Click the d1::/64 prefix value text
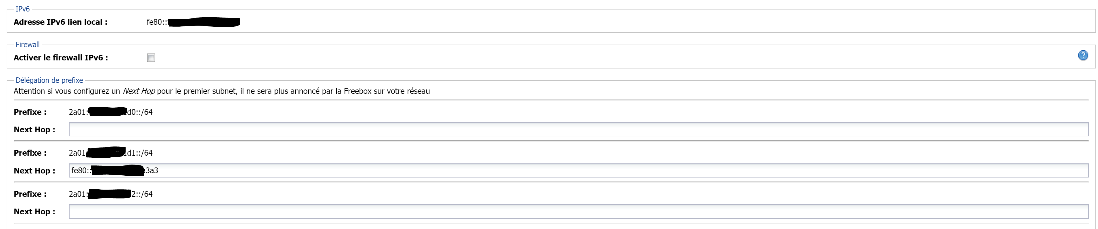Viewport: 1098px width, 229px height. tap(110, 153)
